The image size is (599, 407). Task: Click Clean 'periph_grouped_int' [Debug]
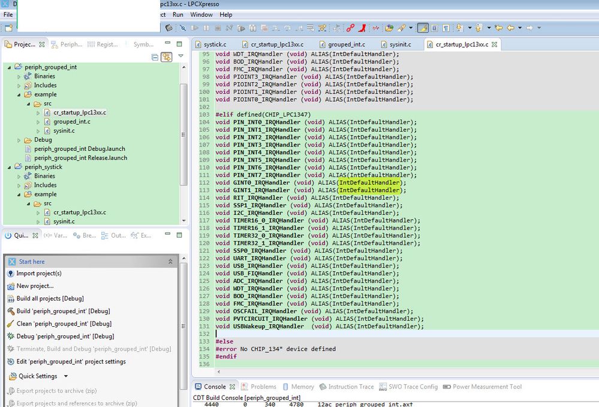(x=64, y=323)
